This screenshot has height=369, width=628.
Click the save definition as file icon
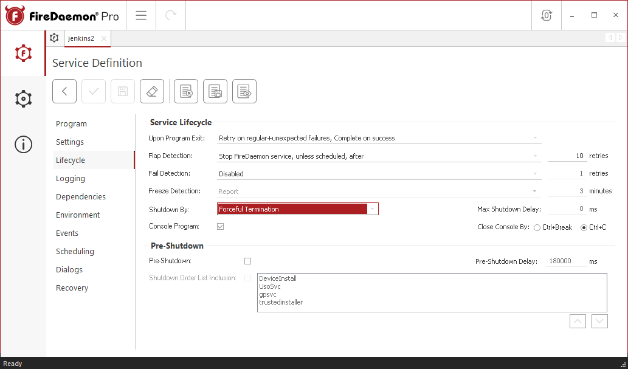click(215, 91)
